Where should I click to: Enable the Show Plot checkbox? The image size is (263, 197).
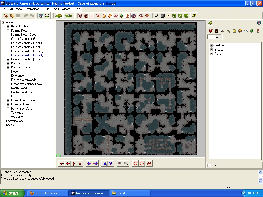click(209, 165)
